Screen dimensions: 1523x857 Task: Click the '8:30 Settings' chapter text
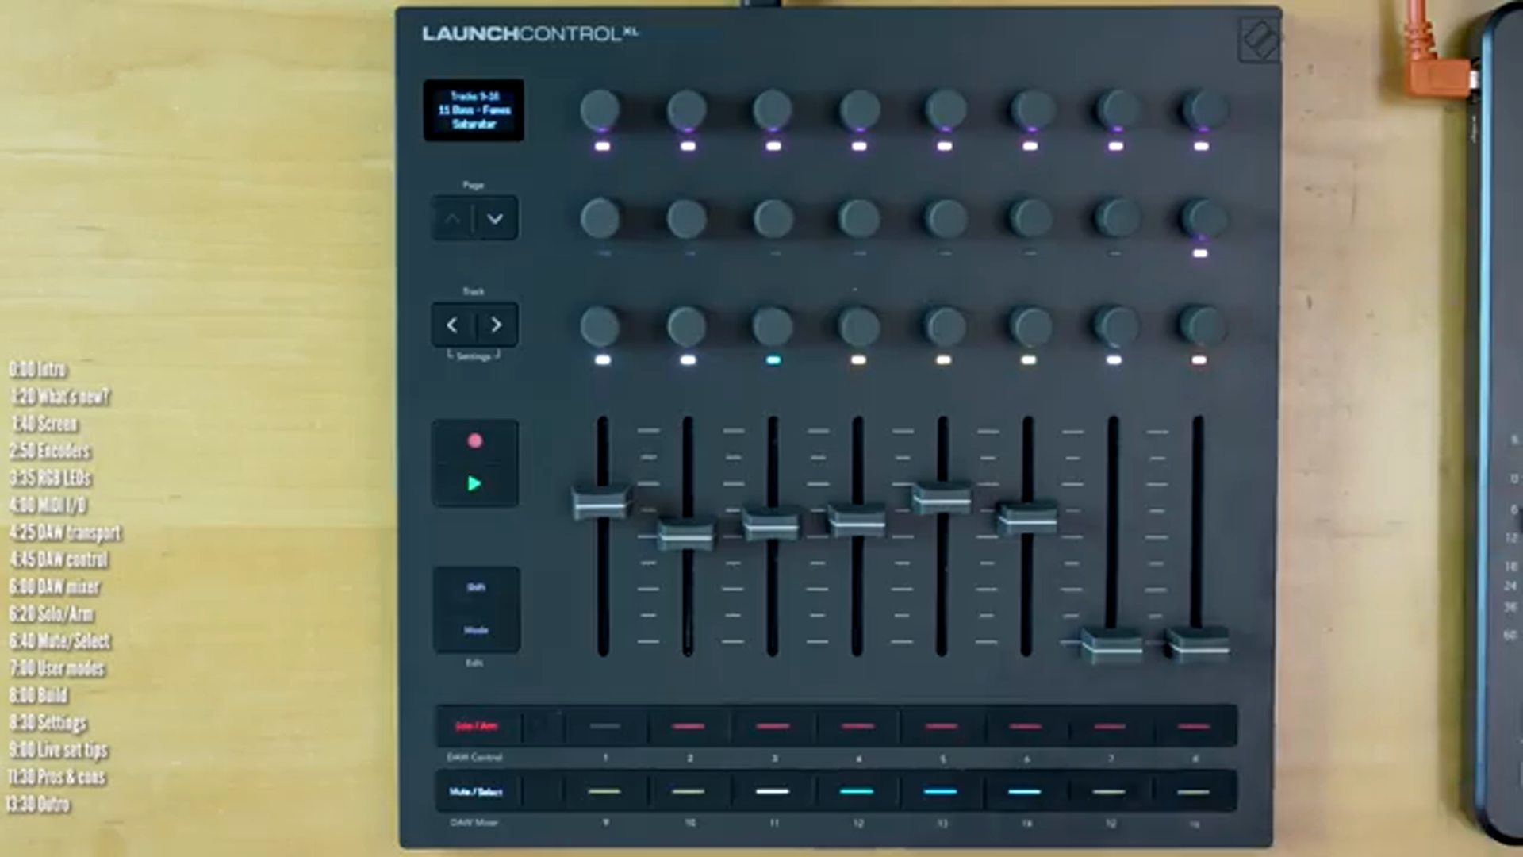tap(48, 722)
